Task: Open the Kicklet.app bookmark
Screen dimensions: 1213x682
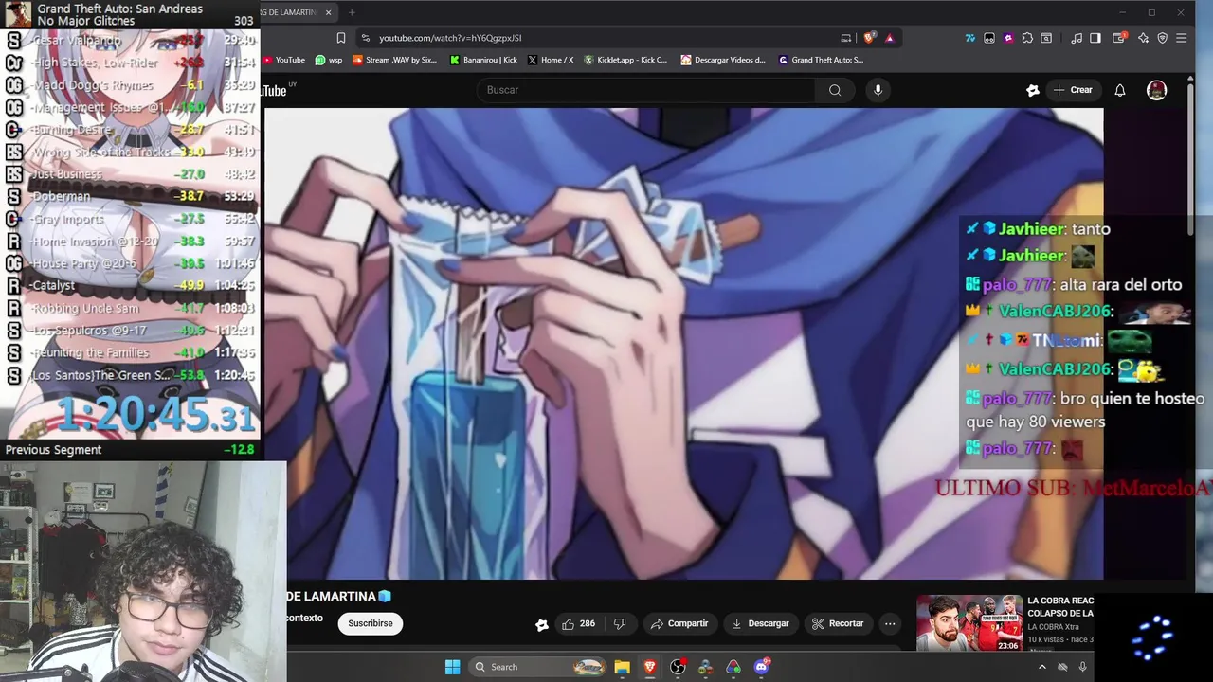Action: pos(625,60)
